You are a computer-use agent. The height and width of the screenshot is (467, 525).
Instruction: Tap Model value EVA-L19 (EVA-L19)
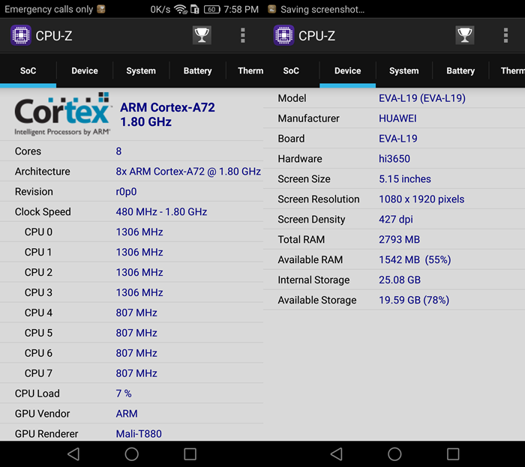[x=421, y=98]
